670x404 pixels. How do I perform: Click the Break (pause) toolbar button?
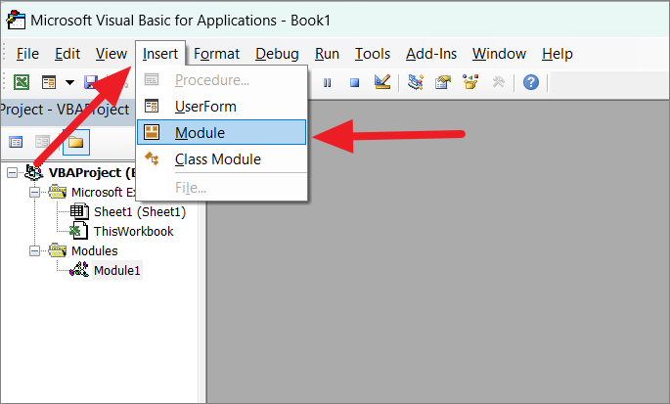coord(328,82)
